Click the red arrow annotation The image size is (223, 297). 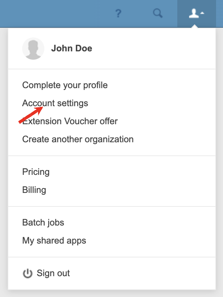[x=30, y=115]
